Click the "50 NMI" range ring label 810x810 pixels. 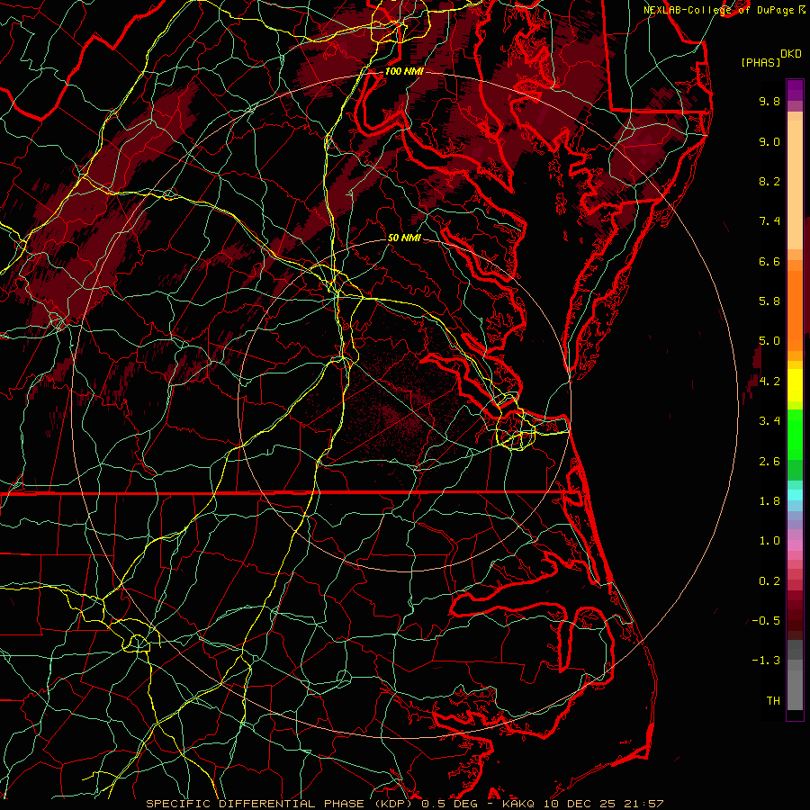(x=404, y=238)
